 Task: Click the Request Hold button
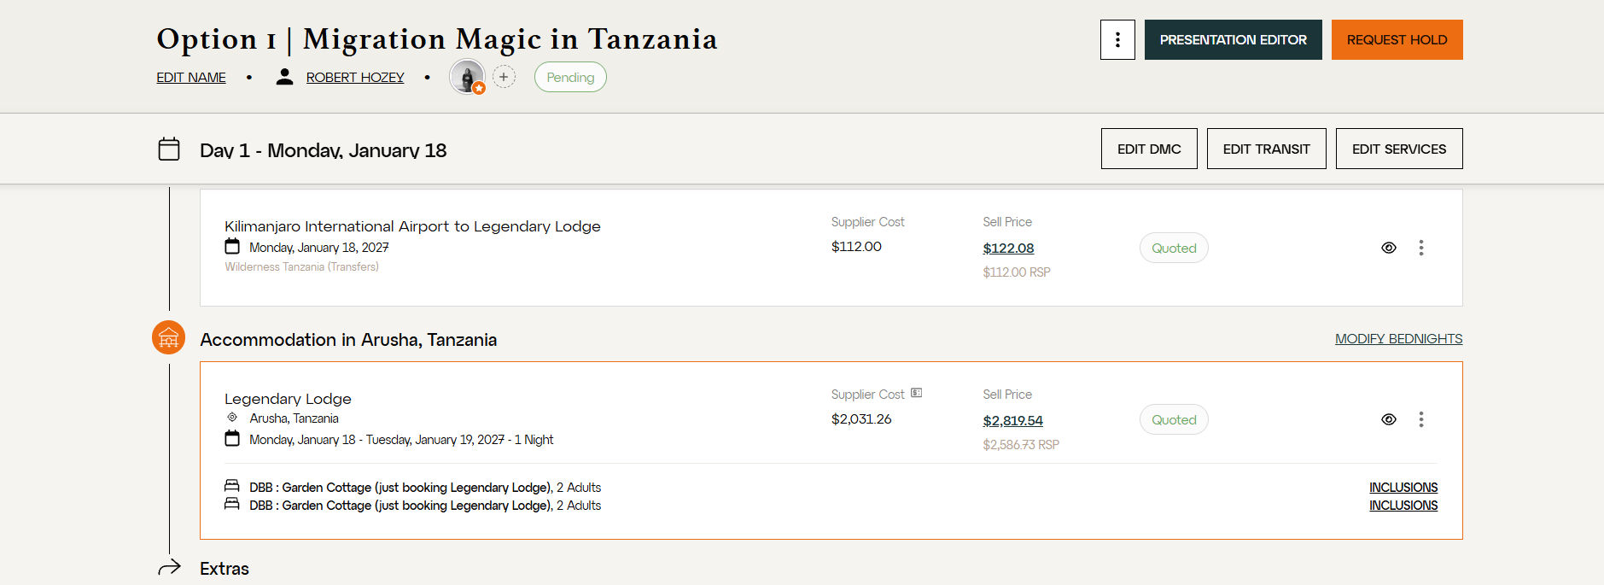point(1397,40)
